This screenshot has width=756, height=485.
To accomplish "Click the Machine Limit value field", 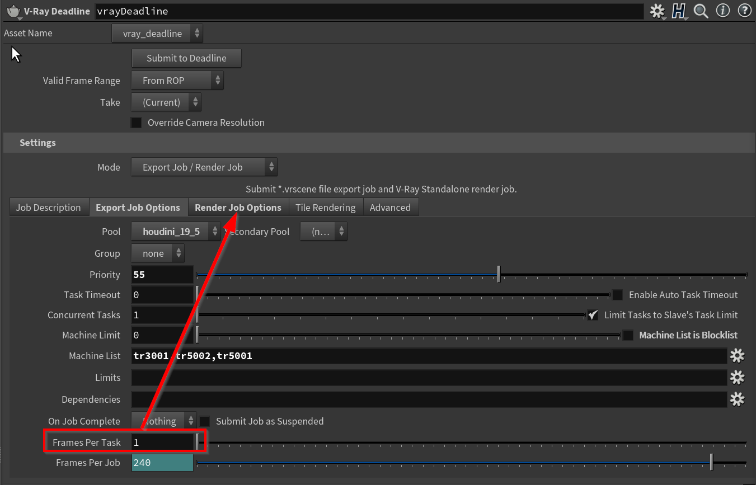I will pyautogui.click(x=162, y=335).
